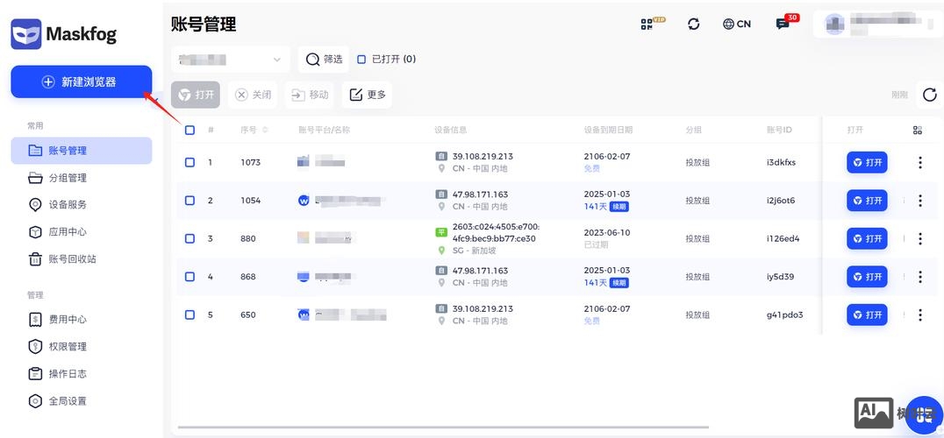Toggle the 已打开 (0) checkbox
The width and height of the screenshot is (944, 438).
click(x=361, y=60)
